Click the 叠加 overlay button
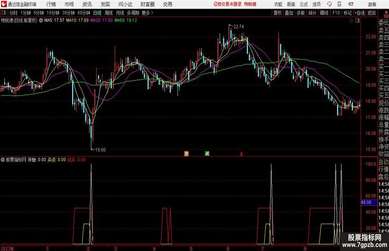The width and height of the screenshot is (389, 251). click(x=289, y=13)
